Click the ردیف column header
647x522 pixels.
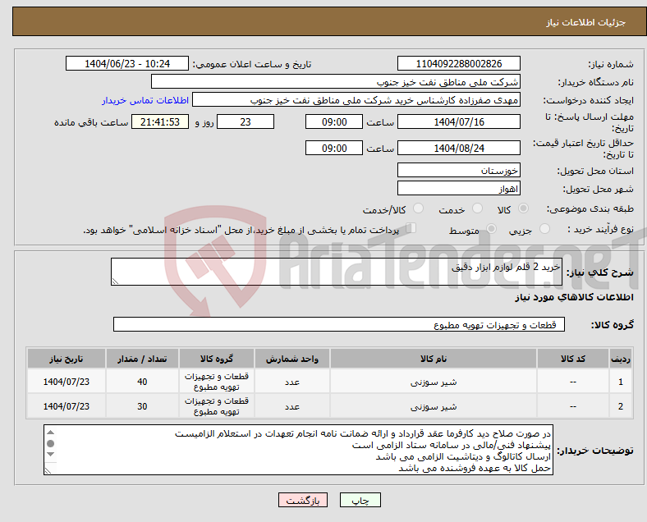coord(620,359)
